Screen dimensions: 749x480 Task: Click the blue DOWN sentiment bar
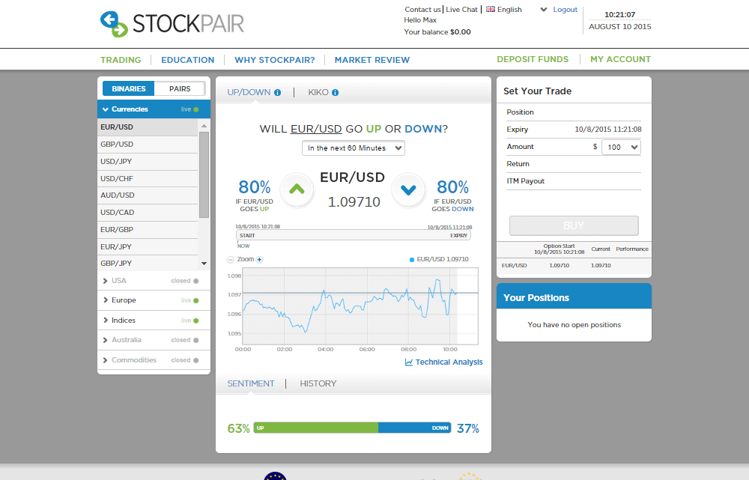coord(415,428)
